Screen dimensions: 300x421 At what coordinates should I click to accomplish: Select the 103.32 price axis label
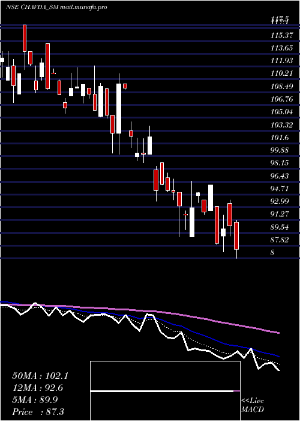pyautogui.click(x=281, y=125)
